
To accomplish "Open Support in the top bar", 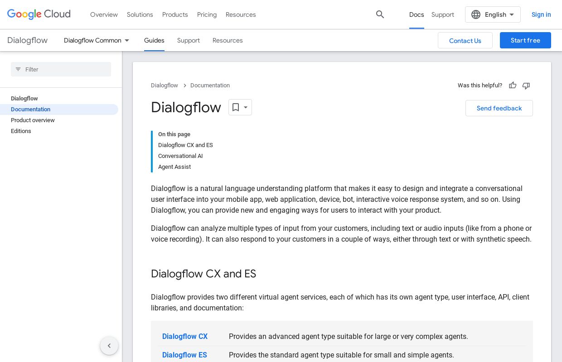I will point(443,14).
